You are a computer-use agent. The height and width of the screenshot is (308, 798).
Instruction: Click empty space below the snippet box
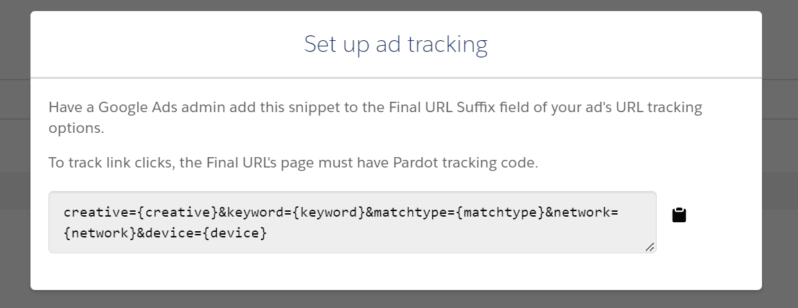click(352, 272)
